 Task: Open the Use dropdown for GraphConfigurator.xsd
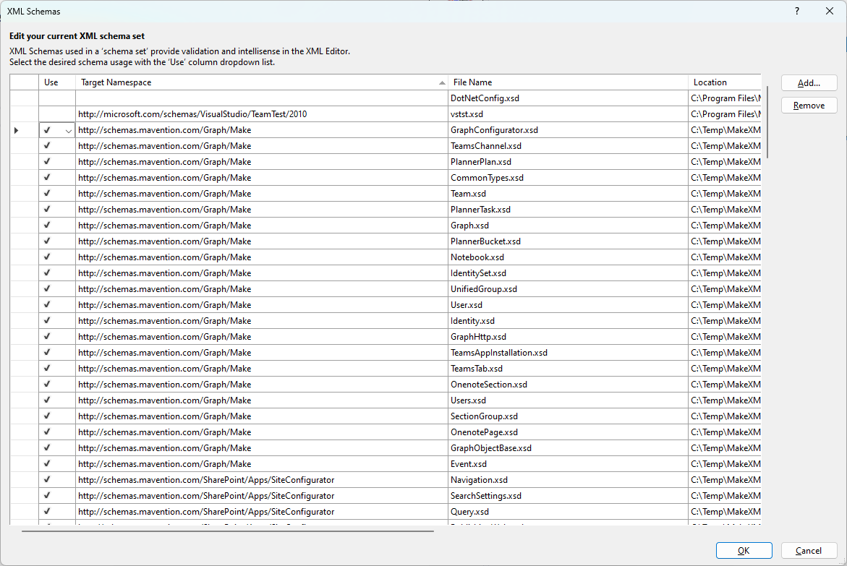click(x=69, y=131)
